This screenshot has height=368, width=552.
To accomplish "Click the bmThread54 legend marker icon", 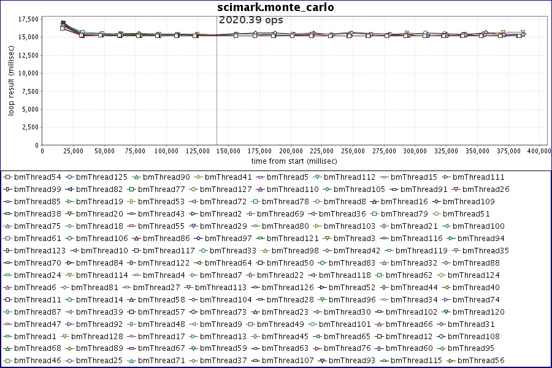I will click(x=8, y=177).
